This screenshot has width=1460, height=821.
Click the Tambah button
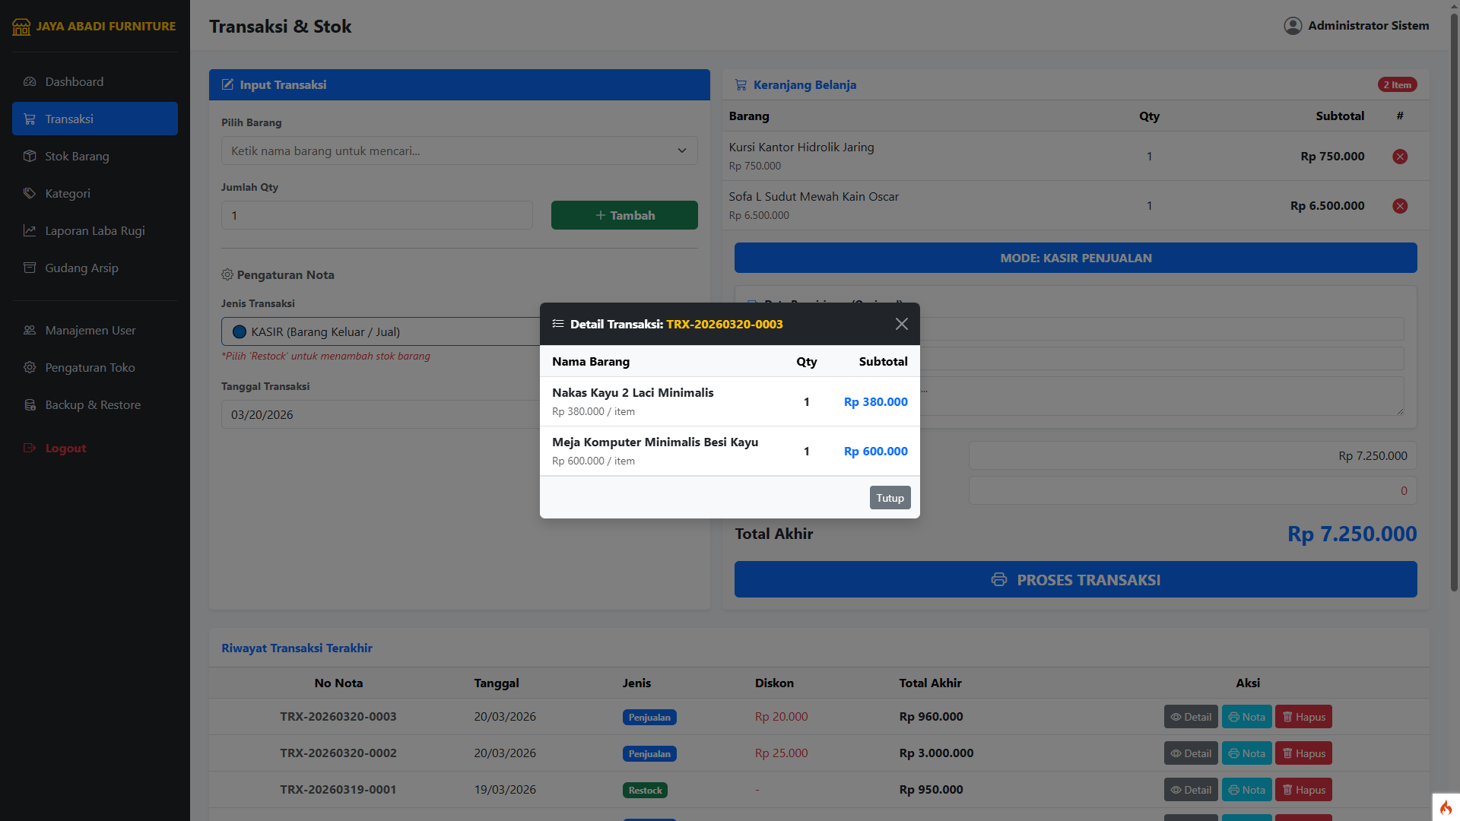point(624,215)
